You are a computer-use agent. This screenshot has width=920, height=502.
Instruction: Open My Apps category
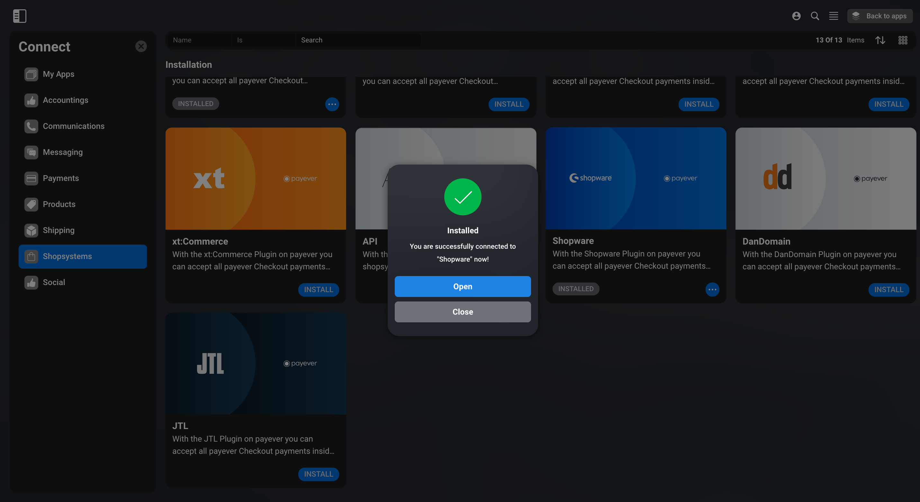pyautogui.click(x=83, y=74)
